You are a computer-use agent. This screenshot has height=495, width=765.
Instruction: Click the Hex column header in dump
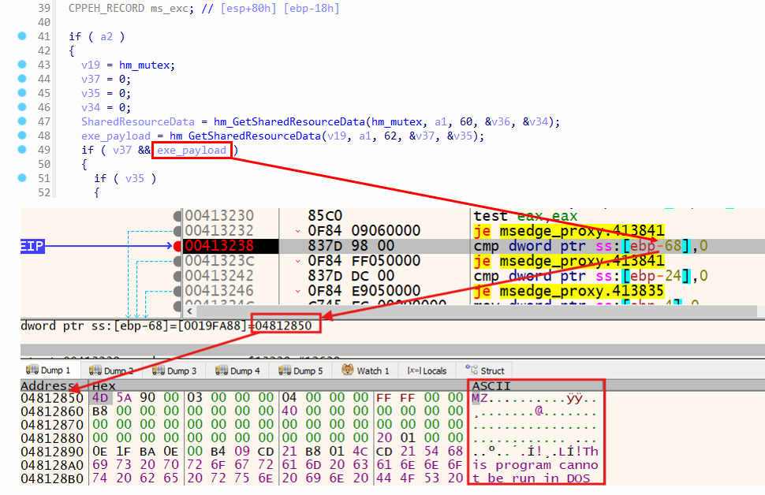coord(103,386)
